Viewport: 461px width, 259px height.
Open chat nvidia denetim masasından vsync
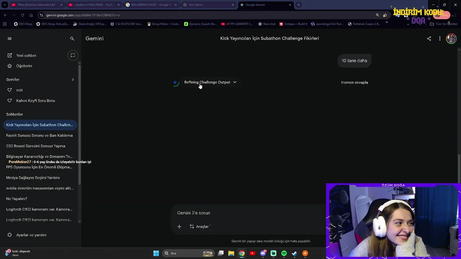pos(40,188)
